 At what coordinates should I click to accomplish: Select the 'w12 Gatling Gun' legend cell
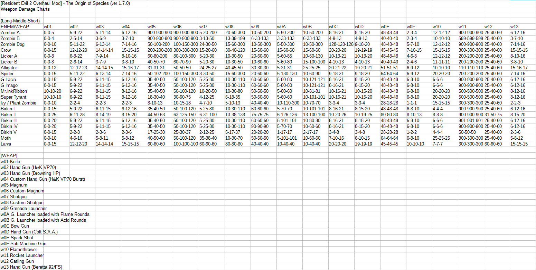(22, 261)
